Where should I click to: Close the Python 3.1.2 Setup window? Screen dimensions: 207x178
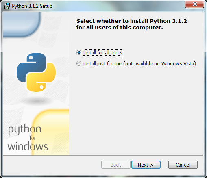[x=194, y=4]
